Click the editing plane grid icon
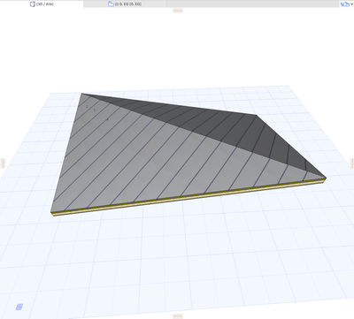 pos(19,307)
